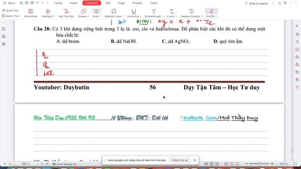
Task: Switch to the Insert tab
Action: [x=73, y=3]
